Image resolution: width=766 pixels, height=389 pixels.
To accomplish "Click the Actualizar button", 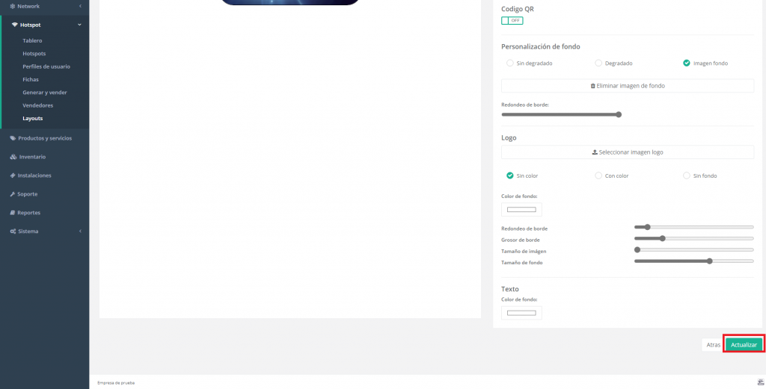I will [744, 345].
